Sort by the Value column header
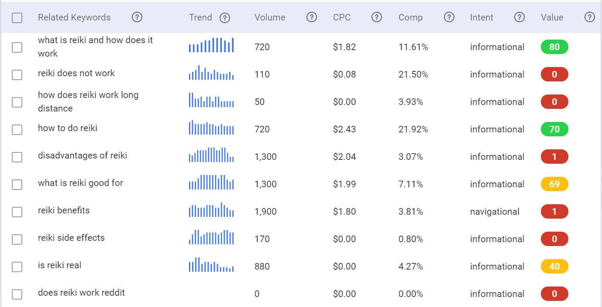 (552, 17)
